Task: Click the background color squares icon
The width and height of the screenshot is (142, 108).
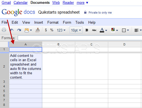Action: point(113,30)
